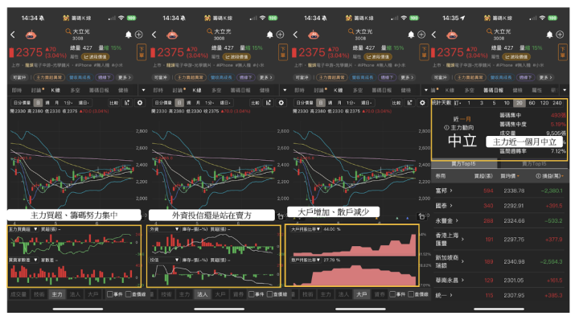
Task: Tap the 營收高成長 tag in the 籌碼日報 screen
Action: click(501, 77)
